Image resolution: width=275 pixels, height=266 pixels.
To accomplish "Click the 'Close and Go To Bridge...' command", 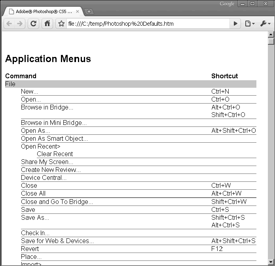I will [x=57, y=202].
